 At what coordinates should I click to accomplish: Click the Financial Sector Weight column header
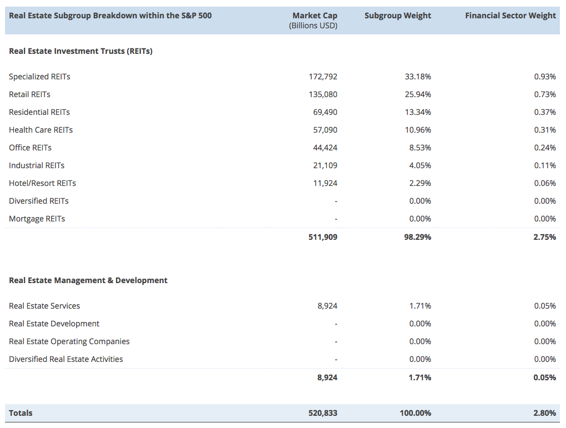[x=510, y=16]
